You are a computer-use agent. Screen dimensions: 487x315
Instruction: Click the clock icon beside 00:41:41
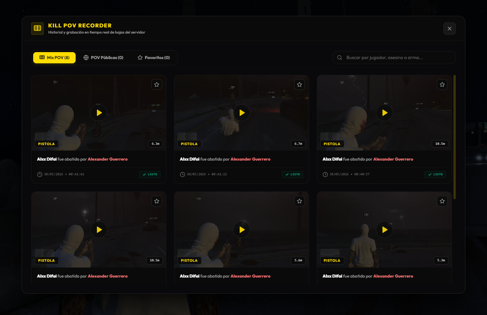[x=40, y=174]
